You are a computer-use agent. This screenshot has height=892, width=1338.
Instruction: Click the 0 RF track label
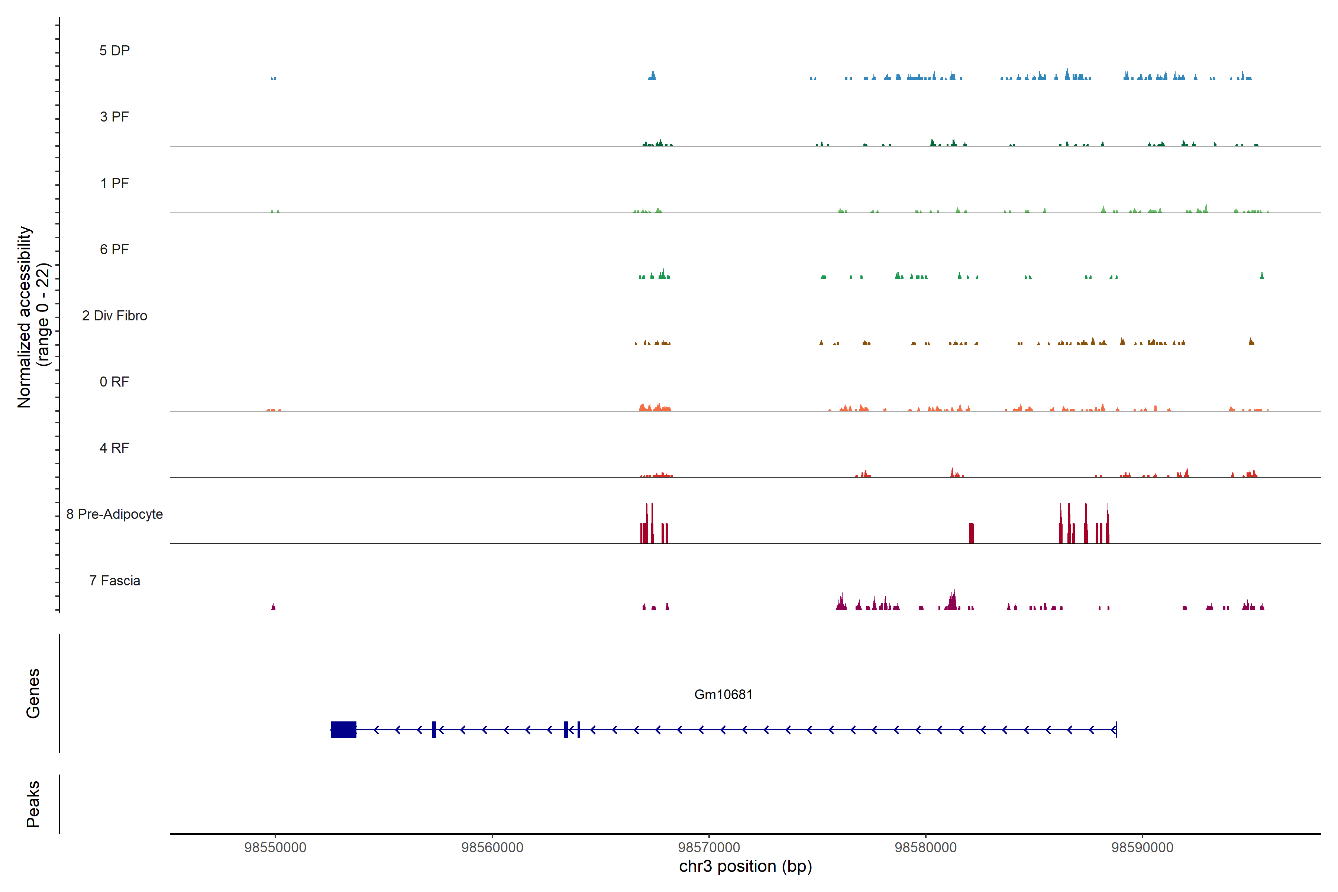pos(114,382)
